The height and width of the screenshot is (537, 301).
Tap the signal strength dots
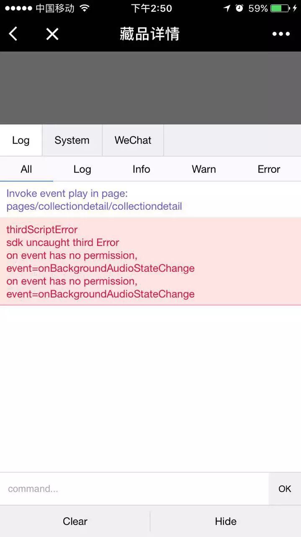click(18, 8)
